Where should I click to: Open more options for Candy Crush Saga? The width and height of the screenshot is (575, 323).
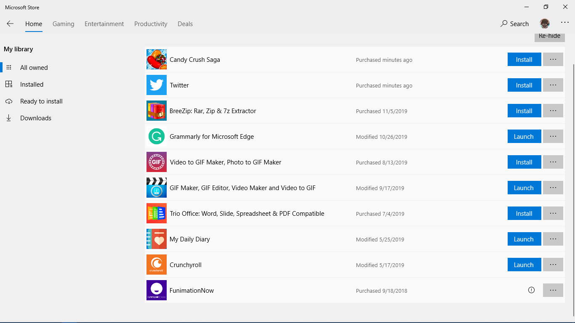[x=553, y=59]
